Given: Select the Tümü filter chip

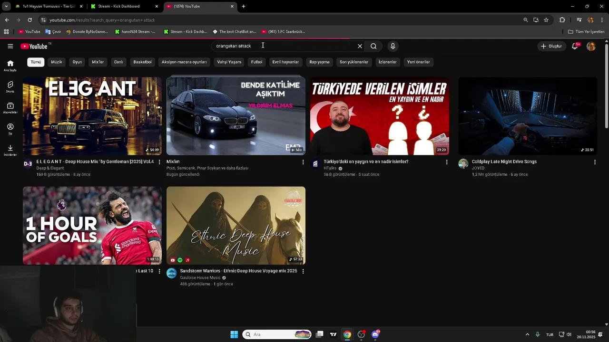Looking at the screenshot, I should [36, 62].
